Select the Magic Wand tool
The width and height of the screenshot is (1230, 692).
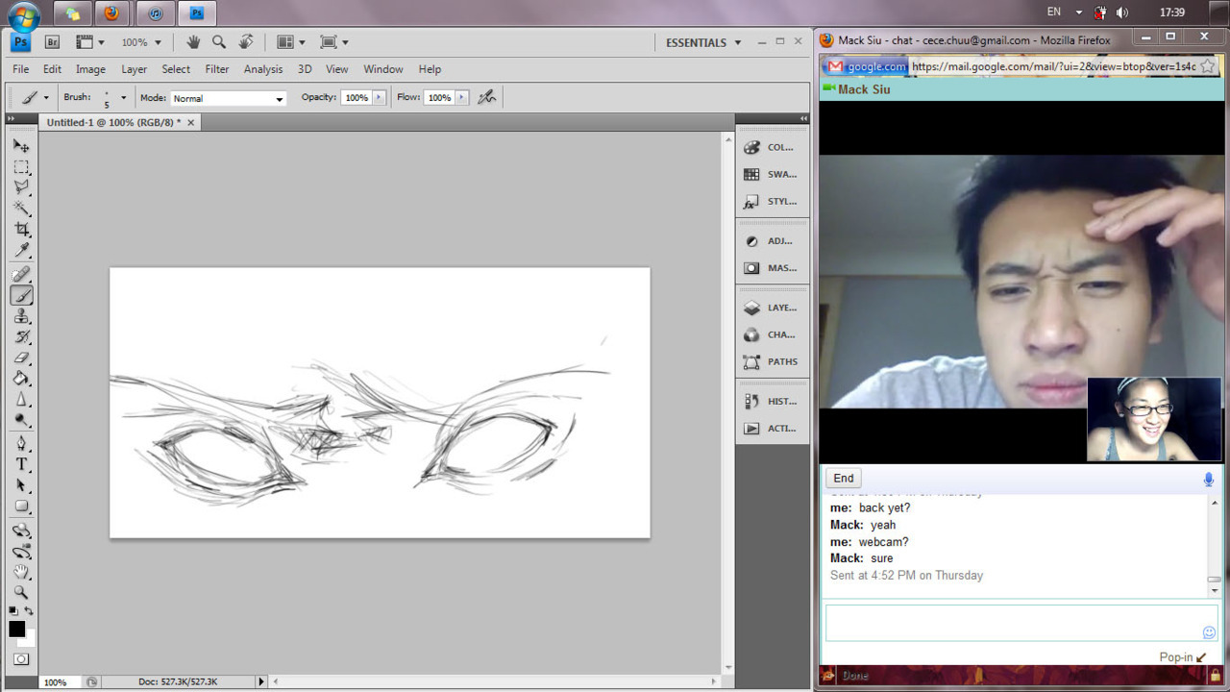point(21,209)
